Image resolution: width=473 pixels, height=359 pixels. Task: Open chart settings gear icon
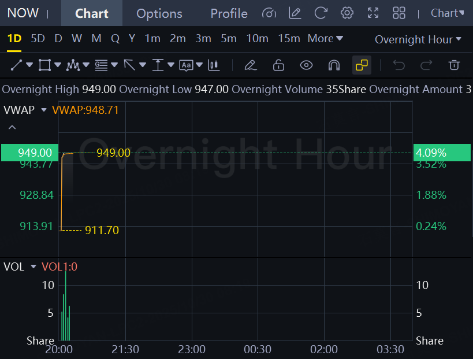point(347,13)
